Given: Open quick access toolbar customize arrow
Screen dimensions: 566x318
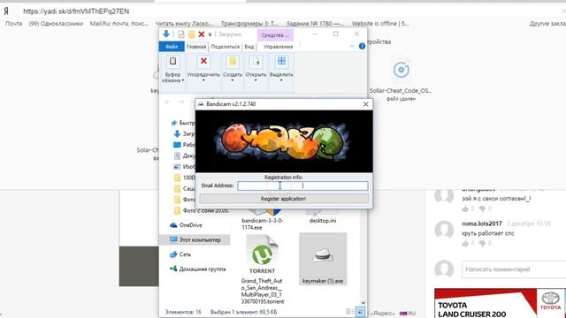Looking at the screenshot, I should pyautogui.click(x=210, y=34).
